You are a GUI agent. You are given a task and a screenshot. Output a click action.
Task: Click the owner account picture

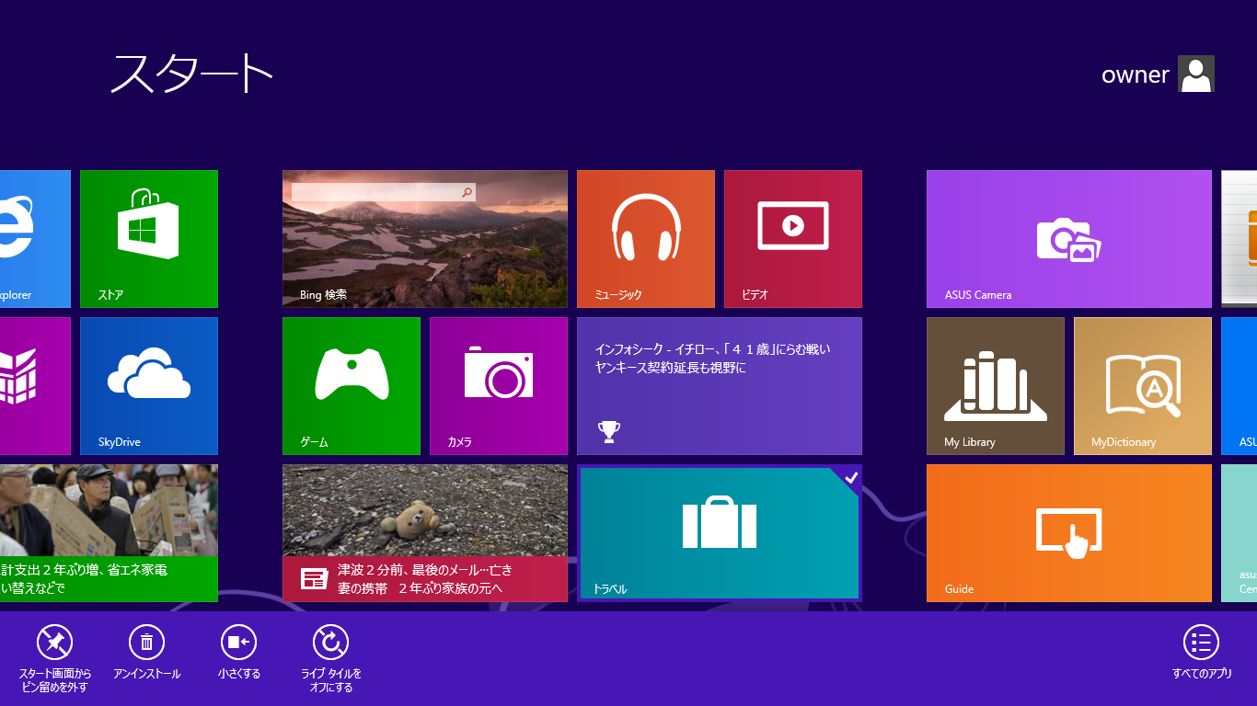[x=1196, y=74]
